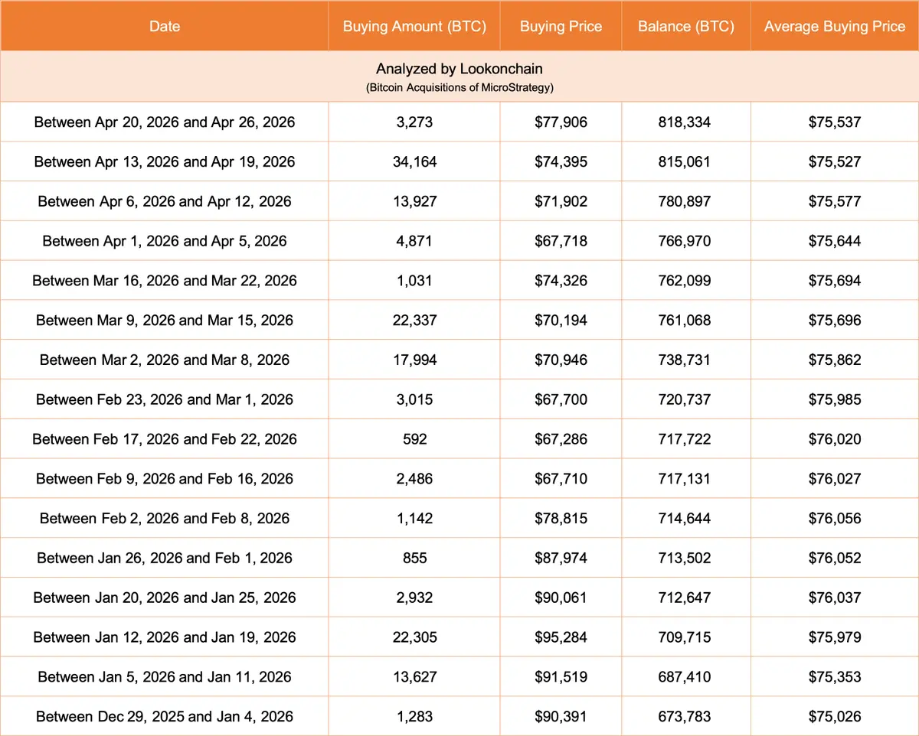
Task: Select the Apr 20 to Apr 26, 2026 date cell
Action: pyautogui.click(x=165, y=122)
